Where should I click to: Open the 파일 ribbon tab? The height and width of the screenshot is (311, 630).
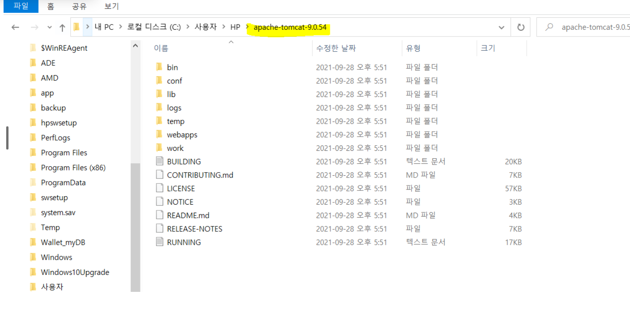(x=21, y=6)
